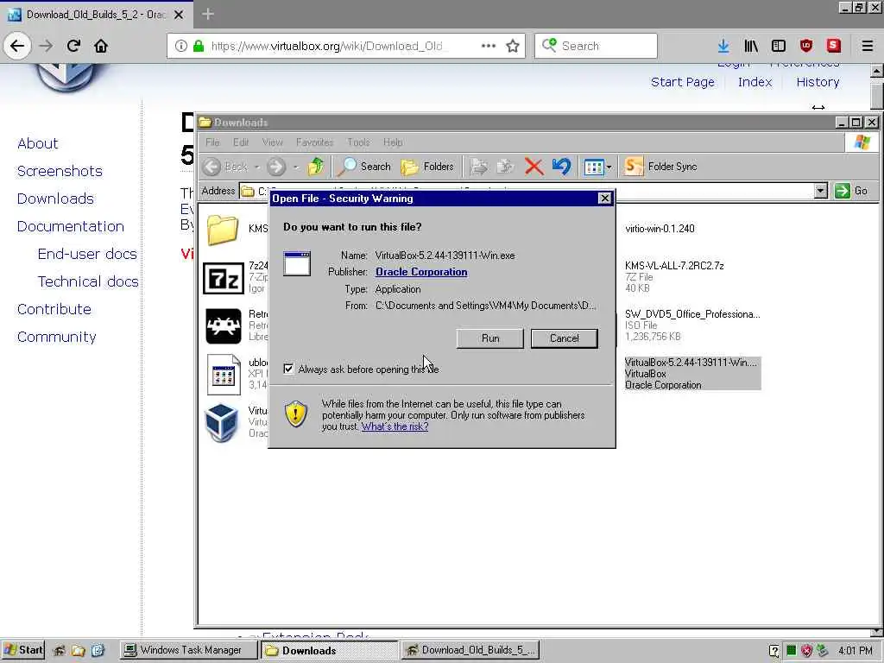The width and height of the screenshot is (884, 663).
Task: Click the red S extension icon
Action: pyautogui.click(x=834, y=46)
